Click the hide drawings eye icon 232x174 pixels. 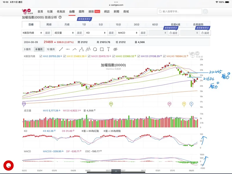coord(115,49)
